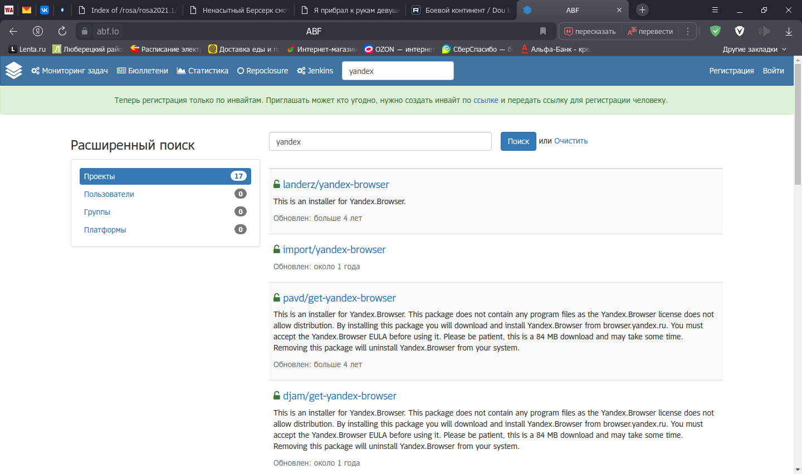This screenshot has height=474, width=802.
Task: Open the browser hamburger menu
Action: (x=715, y=10)
